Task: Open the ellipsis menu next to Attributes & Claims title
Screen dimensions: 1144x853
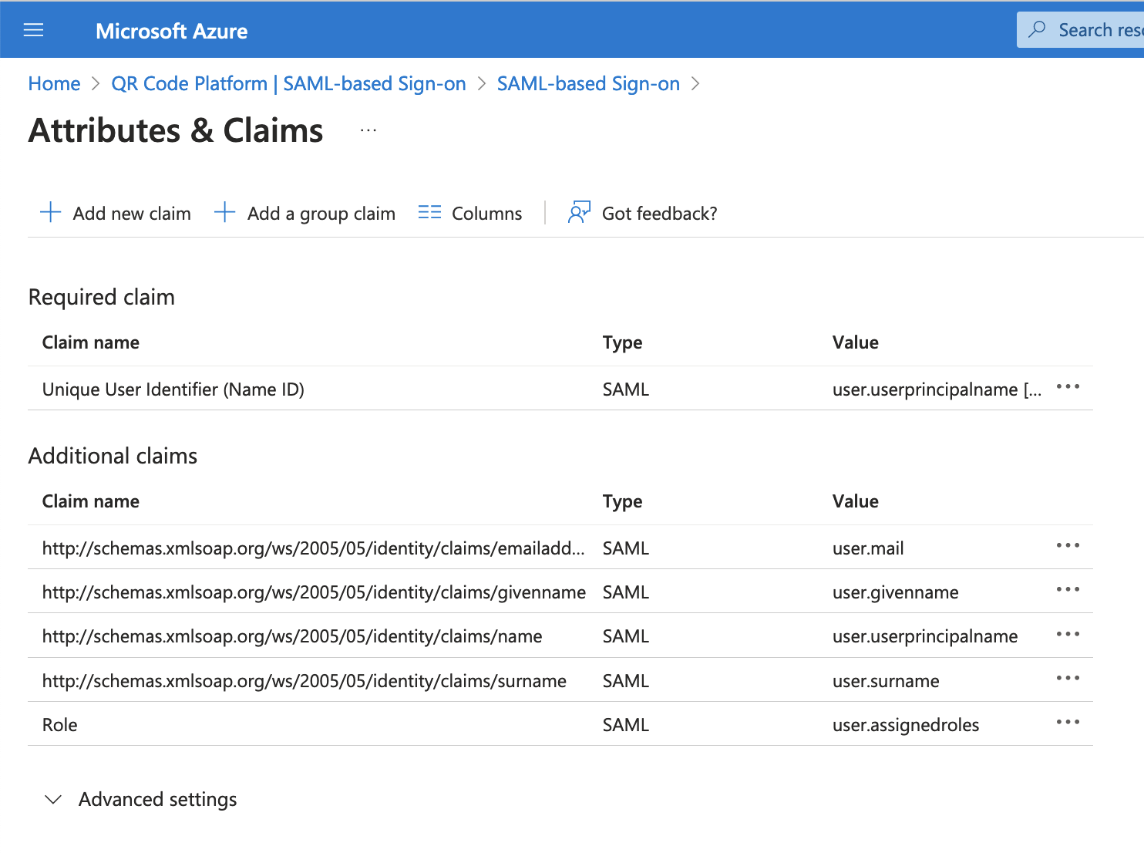Action: [x=368, y=130]
